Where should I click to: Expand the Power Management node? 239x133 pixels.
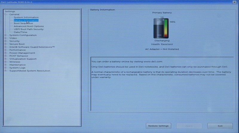click(x=5, y=53)
